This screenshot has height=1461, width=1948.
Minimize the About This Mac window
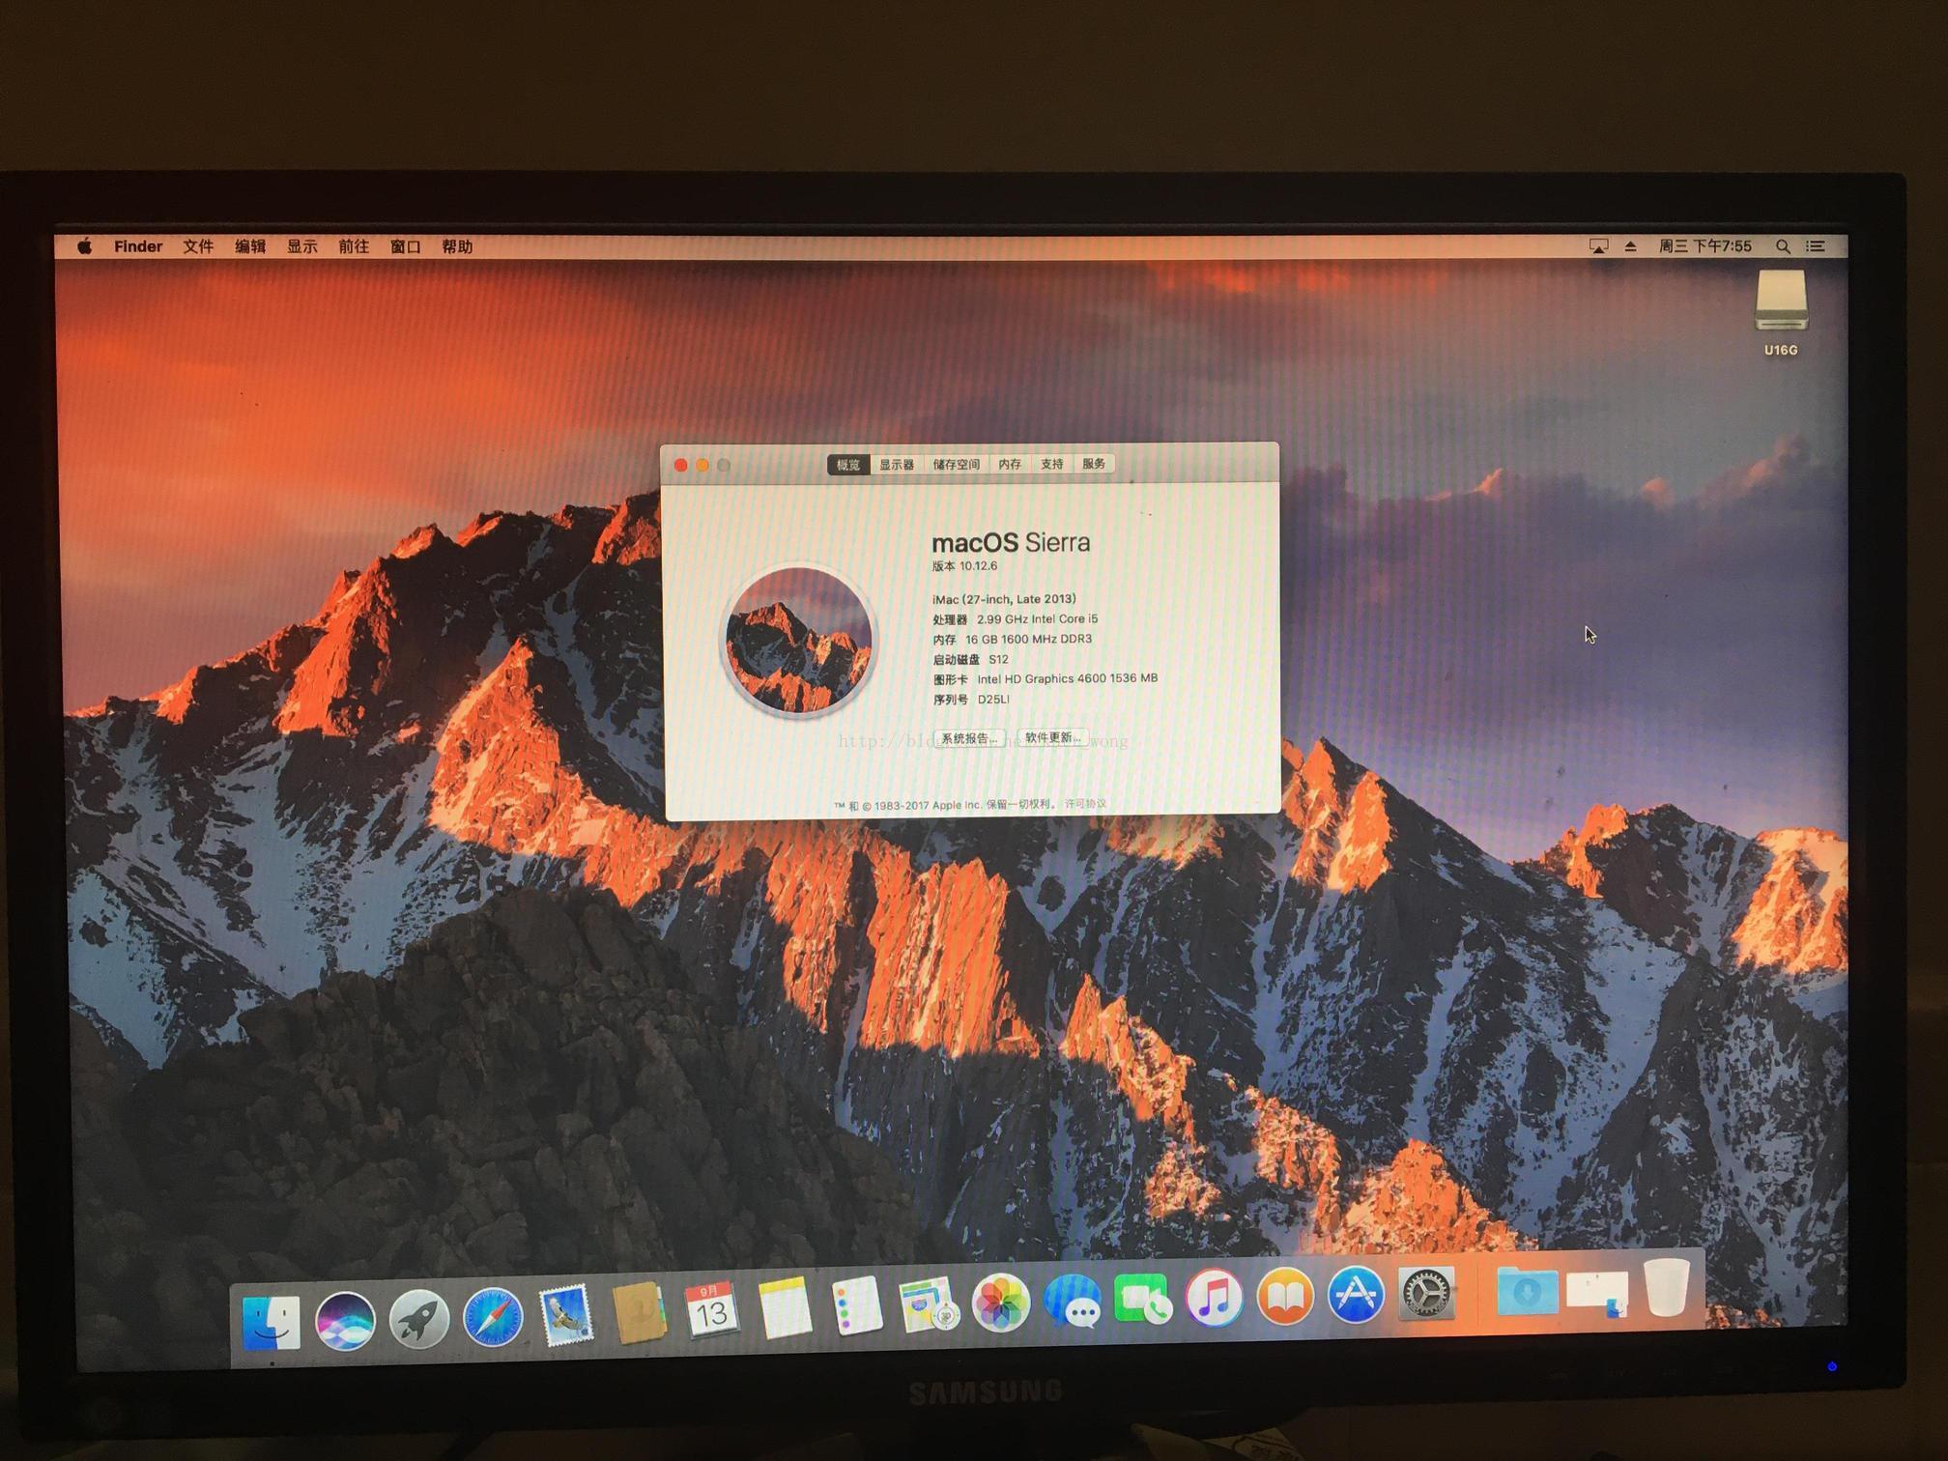(x=702, y=466)
